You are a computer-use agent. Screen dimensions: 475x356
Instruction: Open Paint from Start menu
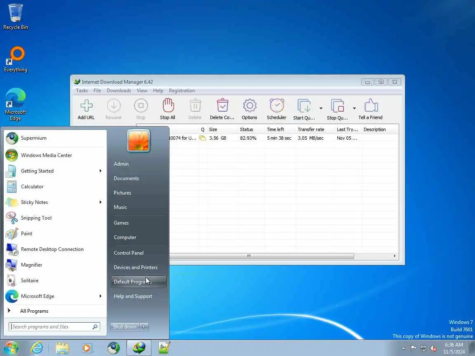(55, 234)
